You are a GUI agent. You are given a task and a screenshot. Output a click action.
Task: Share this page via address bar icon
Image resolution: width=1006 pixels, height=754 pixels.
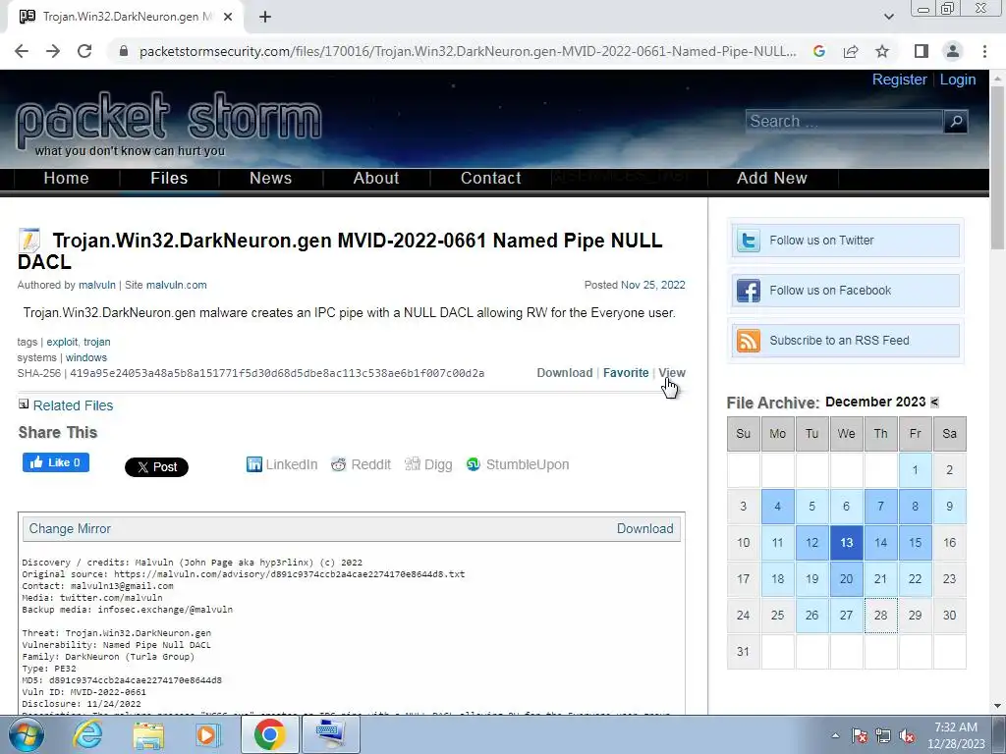click(x=851, y=51)
